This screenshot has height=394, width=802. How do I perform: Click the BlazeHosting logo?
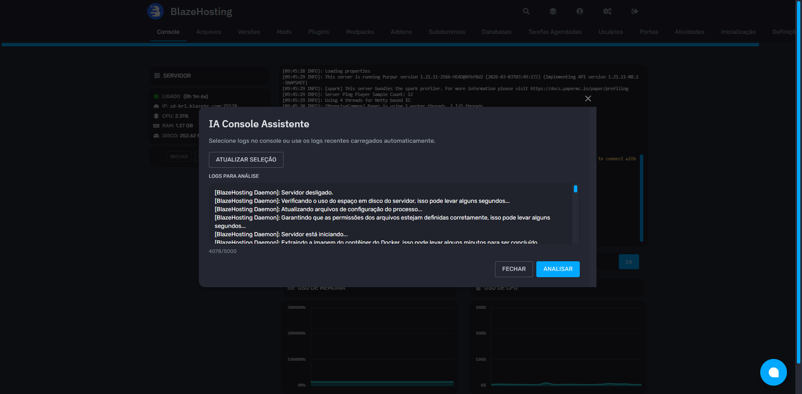point(155,11)
